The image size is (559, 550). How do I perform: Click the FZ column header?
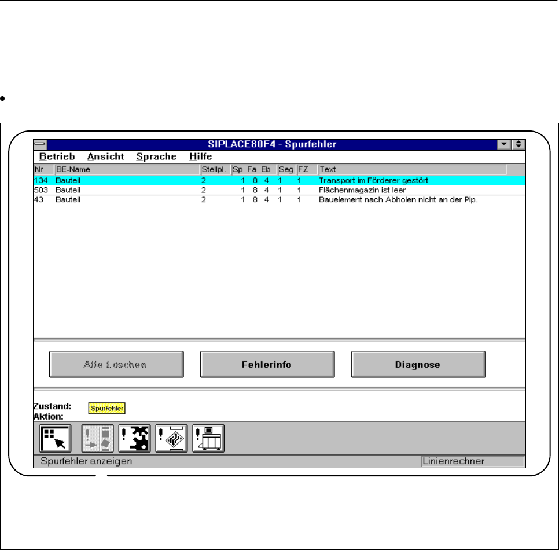tap(307, 169)
